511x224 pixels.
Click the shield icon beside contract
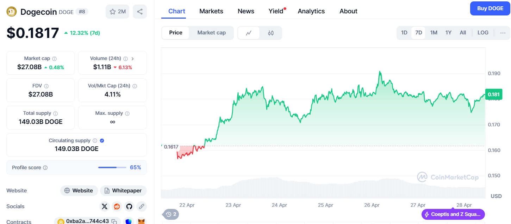coord(128,222)
